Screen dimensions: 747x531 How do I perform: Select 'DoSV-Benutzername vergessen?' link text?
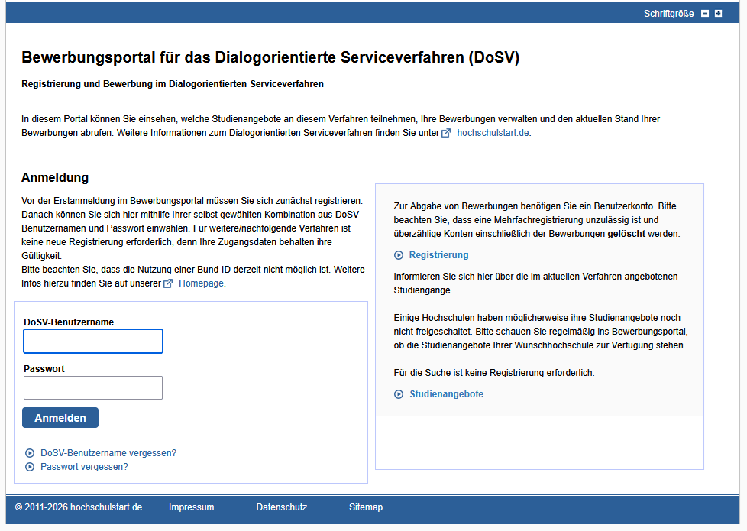pyautogui.click(x=108, y=453)
